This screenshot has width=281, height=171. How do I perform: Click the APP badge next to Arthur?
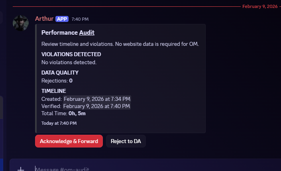click(62, 19)
